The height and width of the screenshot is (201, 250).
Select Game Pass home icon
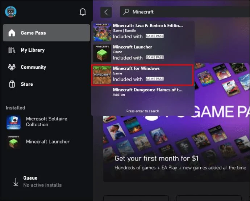12,33
